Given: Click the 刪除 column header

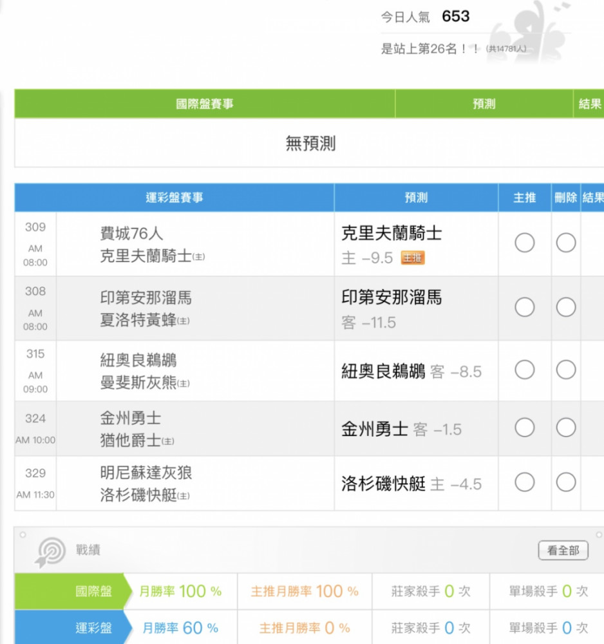Looking at the screenshot, I should pyautogui.click(x=565, y=198).
